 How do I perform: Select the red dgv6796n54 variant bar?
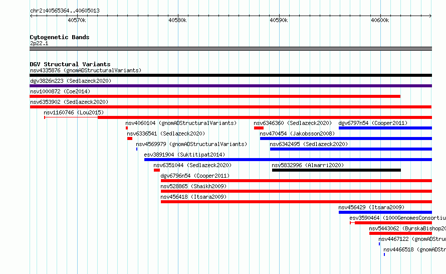tap(296, 181)
